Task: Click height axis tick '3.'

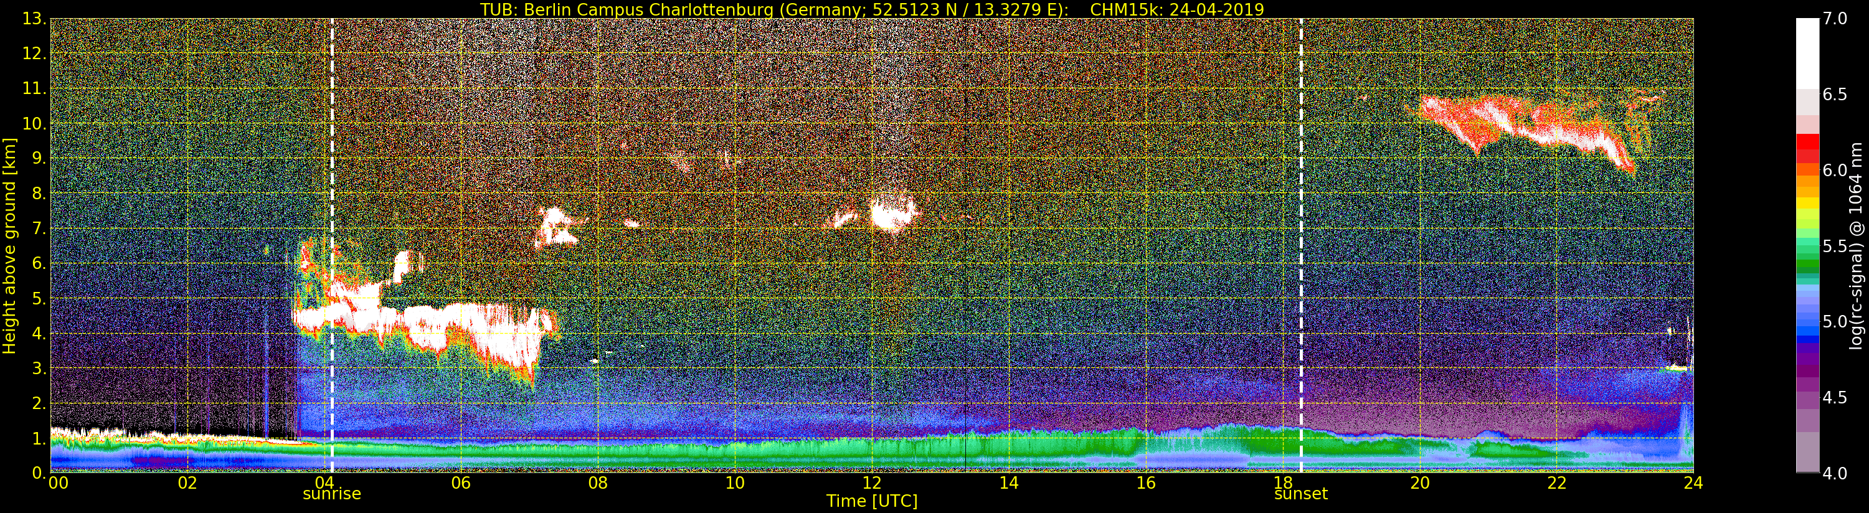Action: (39, 368)
